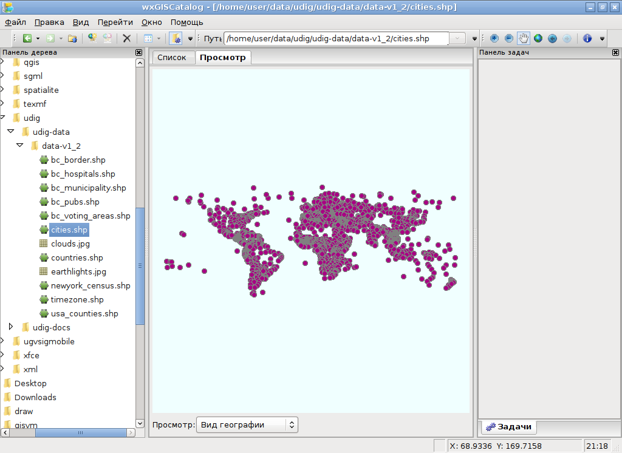Open the 'Вид географии' view selector
622x453 pixels.
247,424
